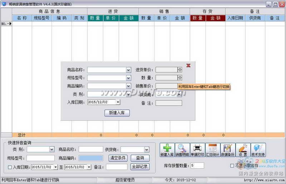
Task: Click the 新建入库 toolbar icon
Action: (167, 150)
